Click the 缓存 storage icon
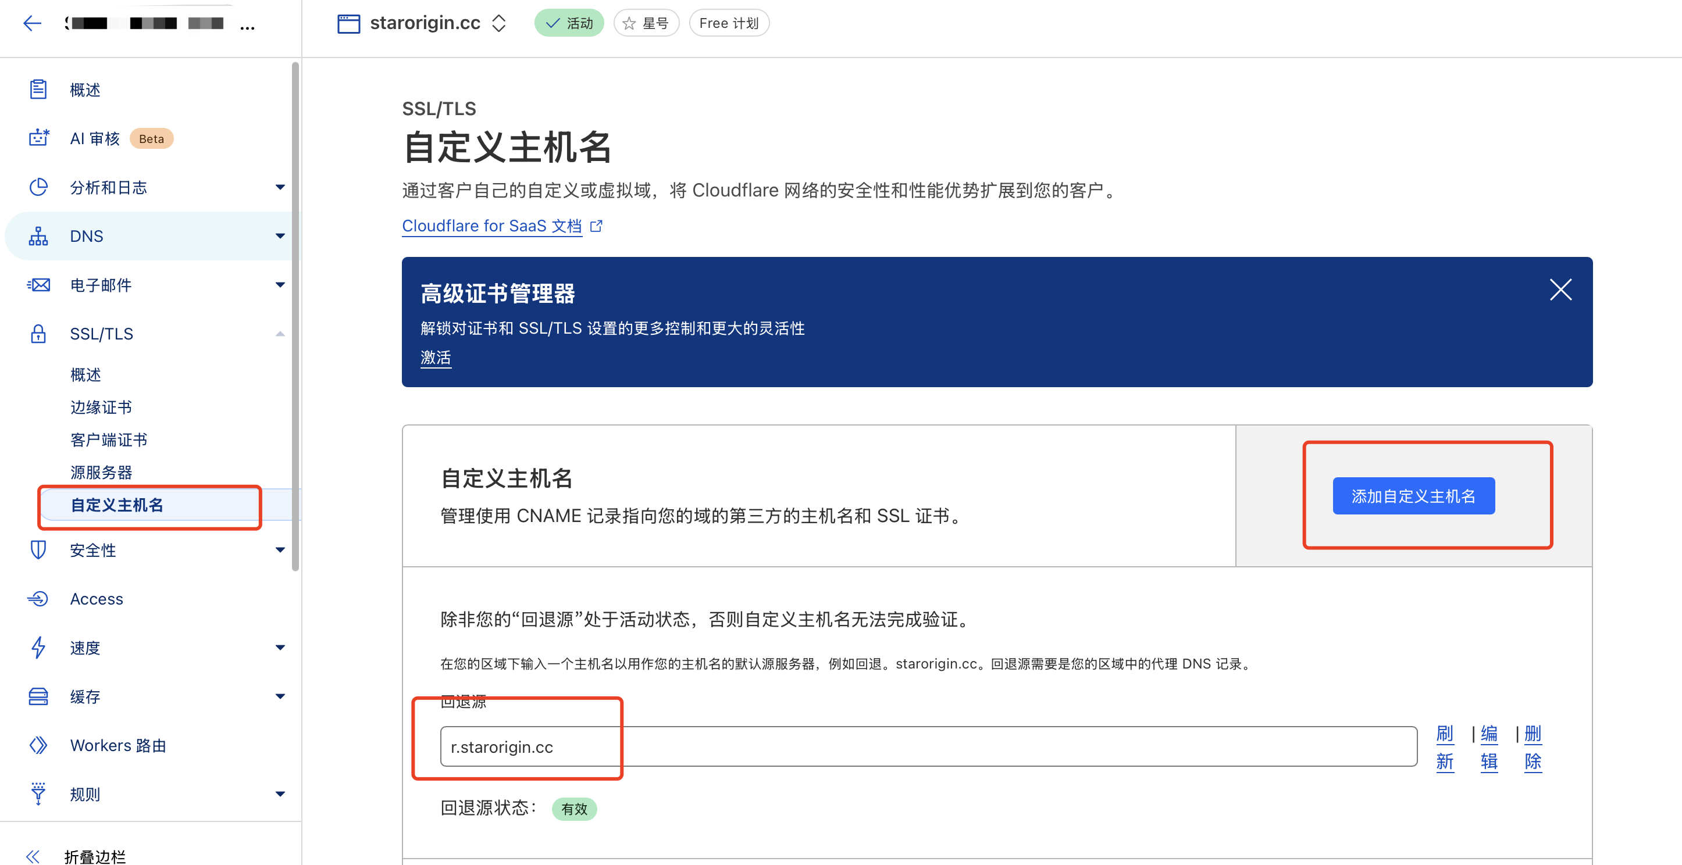This screenshot has width=1682, height=865. click(x=38, y=696)
